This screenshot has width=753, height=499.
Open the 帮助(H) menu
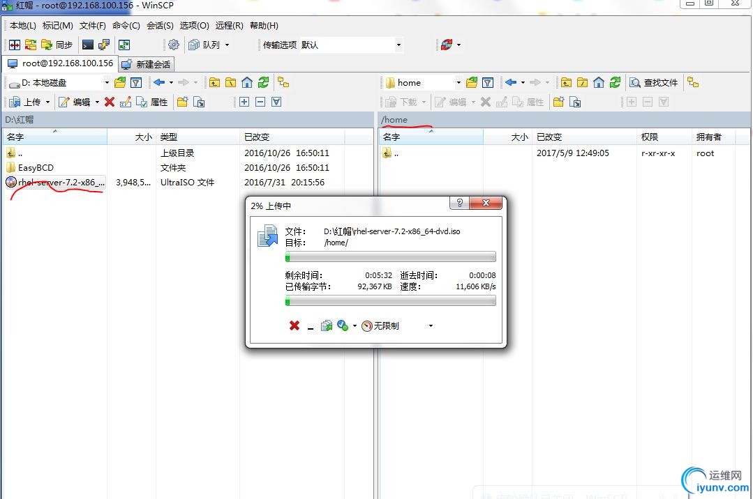pyautogui.click(x=264, y=25)
